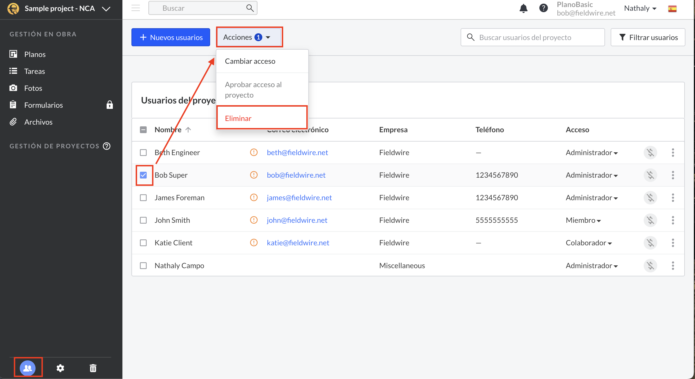Click the Empresa column header
This screenshot has width=695, height=379.
pyautogui.click(x=393, y=130)
